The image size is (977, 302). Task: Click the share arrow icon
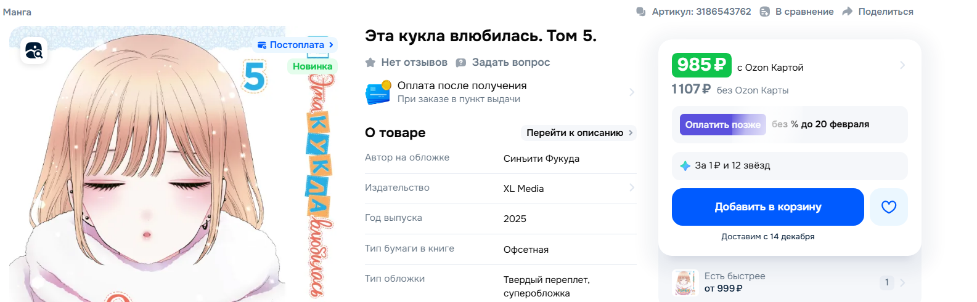click(x=848, y=12)
